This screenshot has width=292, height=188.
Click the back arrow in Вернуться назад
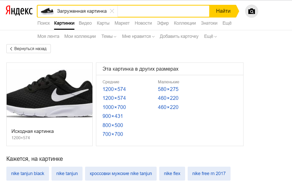coord(11,49)
